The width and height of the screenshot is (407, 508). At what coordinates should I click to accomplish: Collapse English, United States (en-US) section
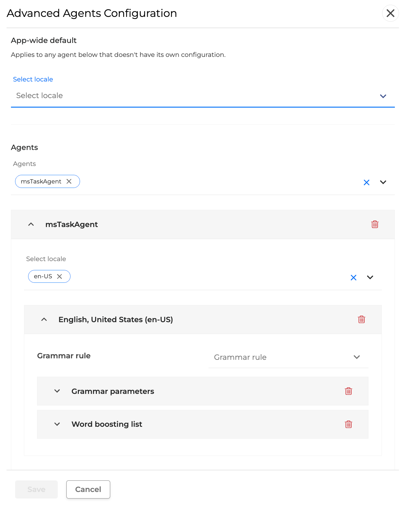click(44, 320)
